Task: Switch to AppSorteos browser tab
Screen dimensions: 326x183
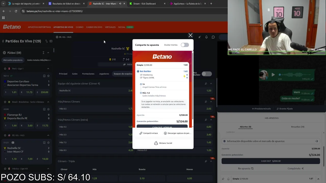Action: (x=188, y=4)
